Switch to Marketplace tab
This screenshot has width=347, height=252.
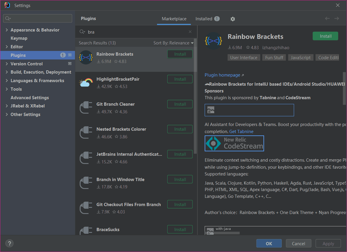(x=174, y=19)
